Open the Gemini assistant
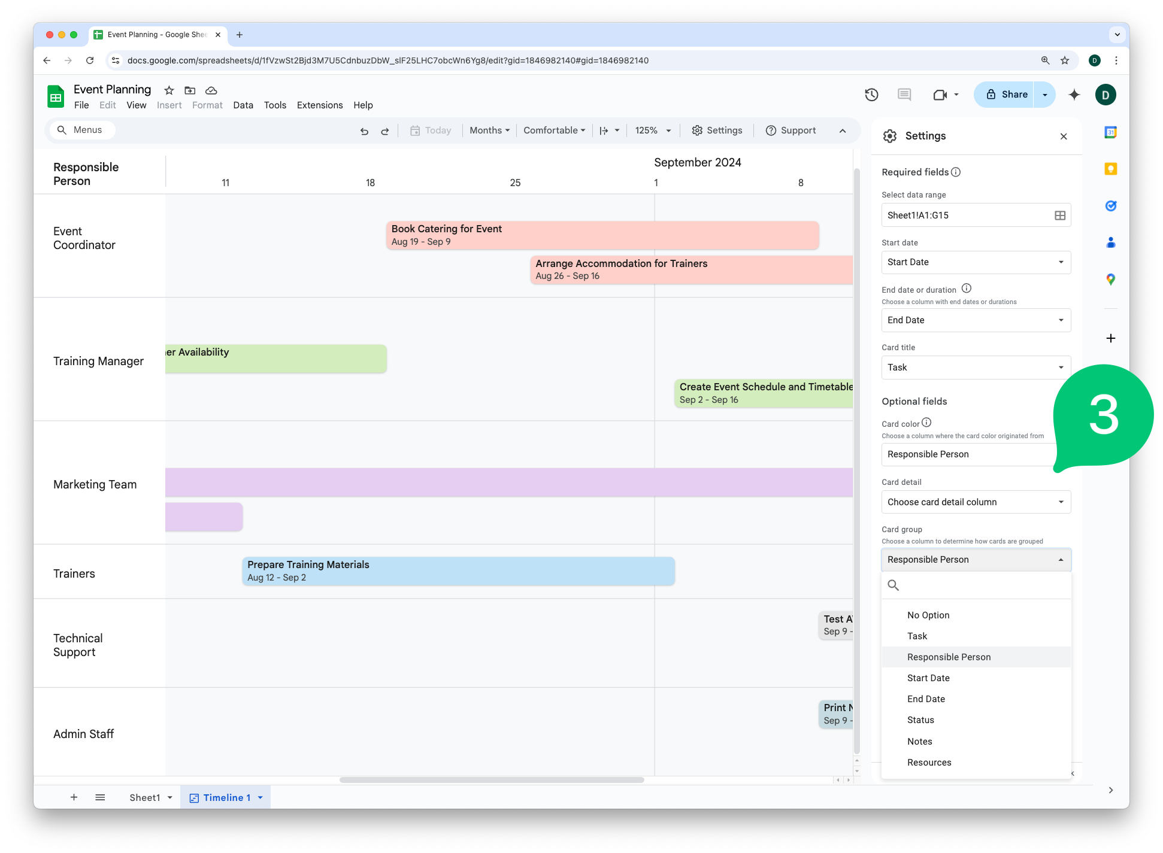This screenshot has width=1163, height=853. [1074, 95]
